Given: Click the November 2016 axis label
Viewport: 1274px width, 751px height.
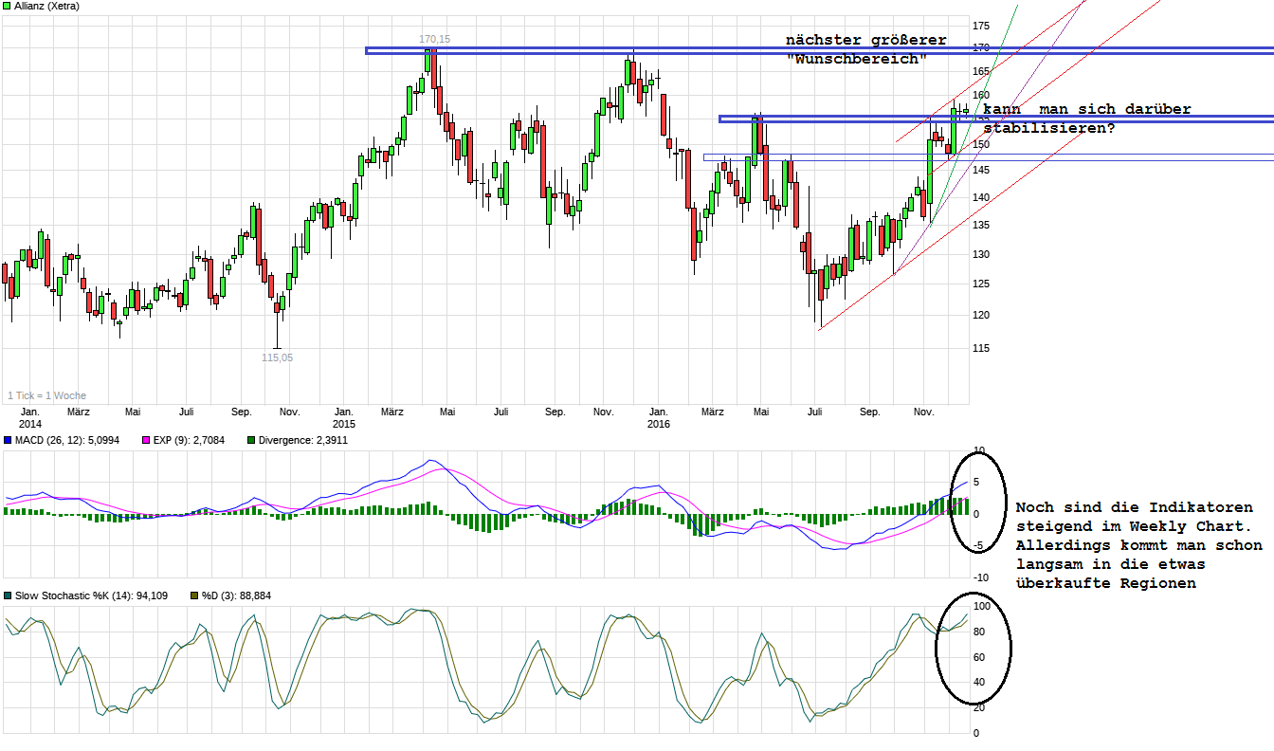Looking at the screenshot, I should click(925, 412).
